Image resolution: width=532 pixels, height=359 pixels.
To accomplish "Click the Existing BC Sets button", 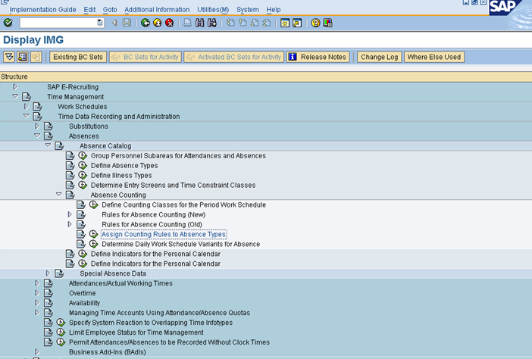I will point(78,57).
